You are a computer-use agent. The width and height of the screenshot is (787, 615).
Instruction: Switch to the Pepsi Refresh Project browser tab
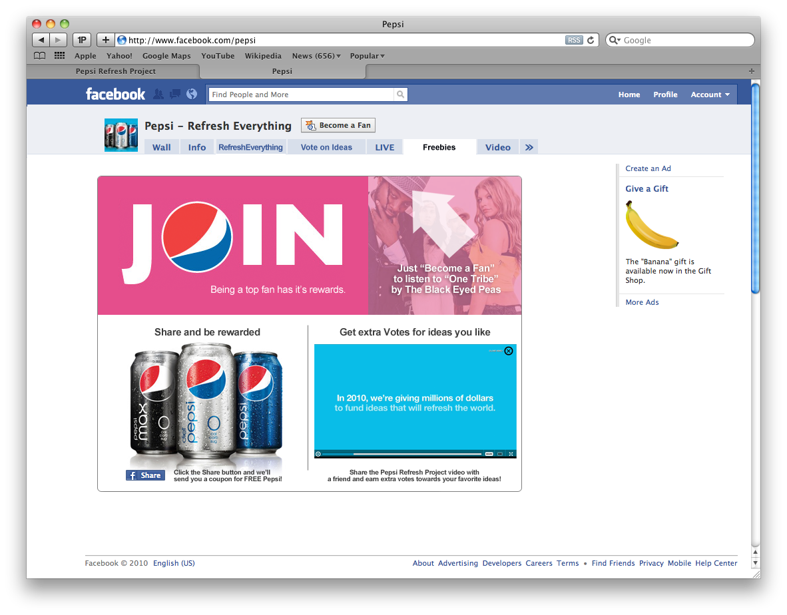pos(115,71)
